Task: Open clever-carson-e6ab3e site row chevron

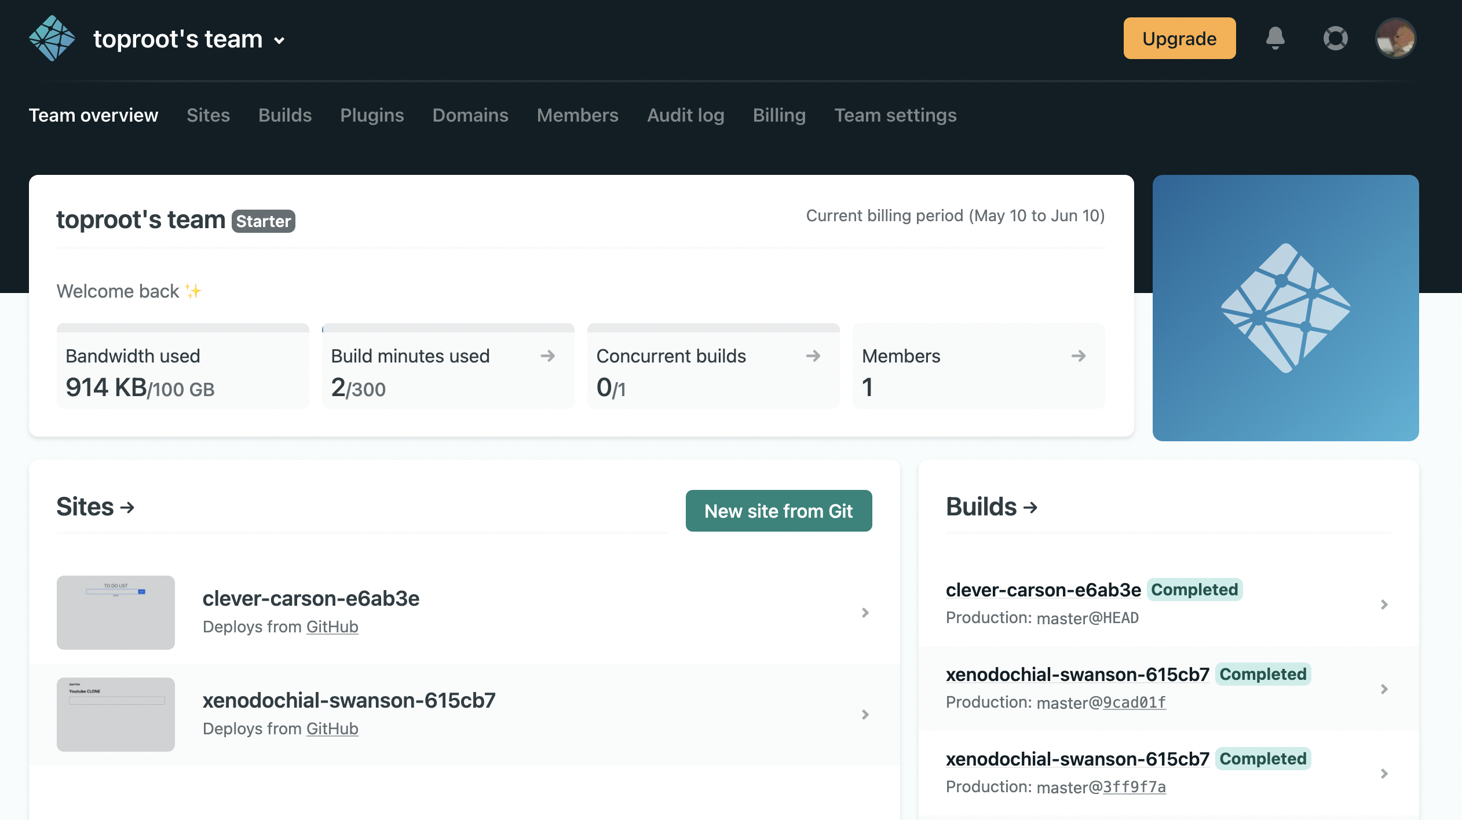Action: [x=865, y=613]
